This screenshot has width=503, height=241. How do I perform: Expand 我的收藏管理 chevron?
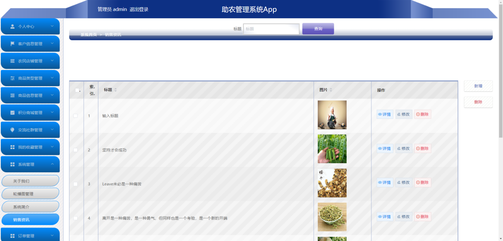tap(52, 147)
